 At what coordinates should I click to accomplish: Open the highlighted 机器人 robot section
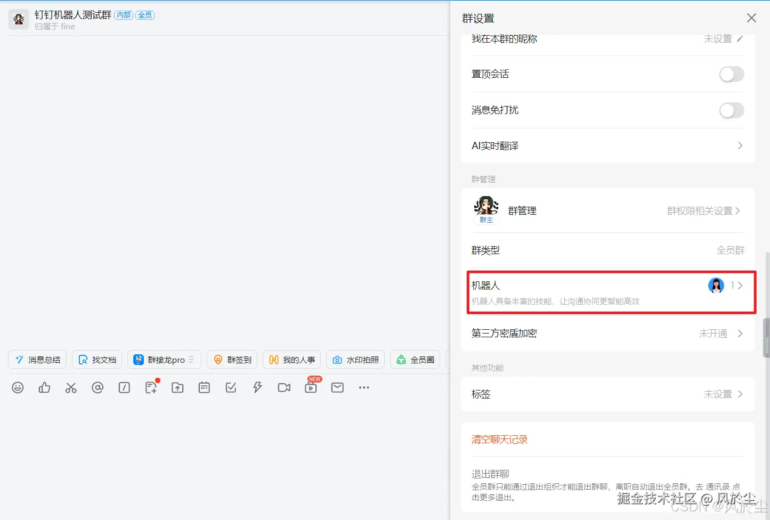point(611,292)
